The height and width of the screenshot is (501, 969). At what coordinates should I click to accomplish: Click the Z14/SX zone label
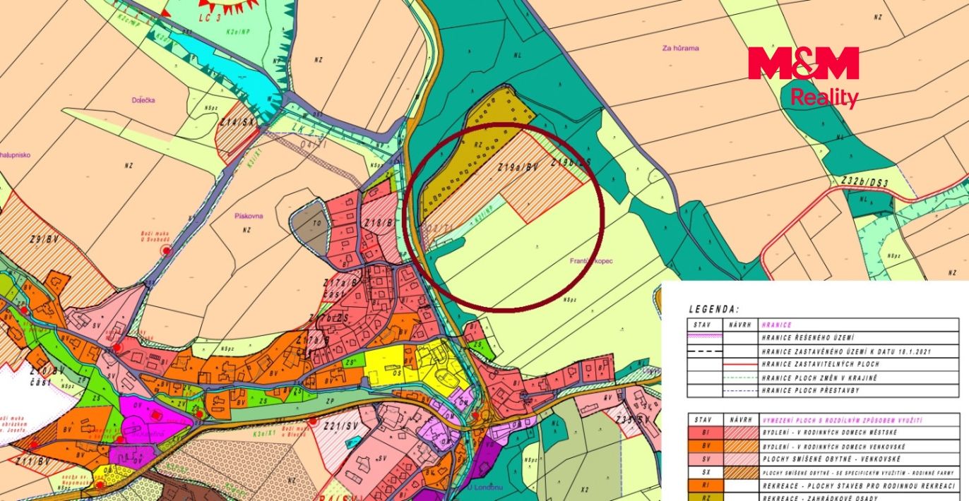coord(237,122)
